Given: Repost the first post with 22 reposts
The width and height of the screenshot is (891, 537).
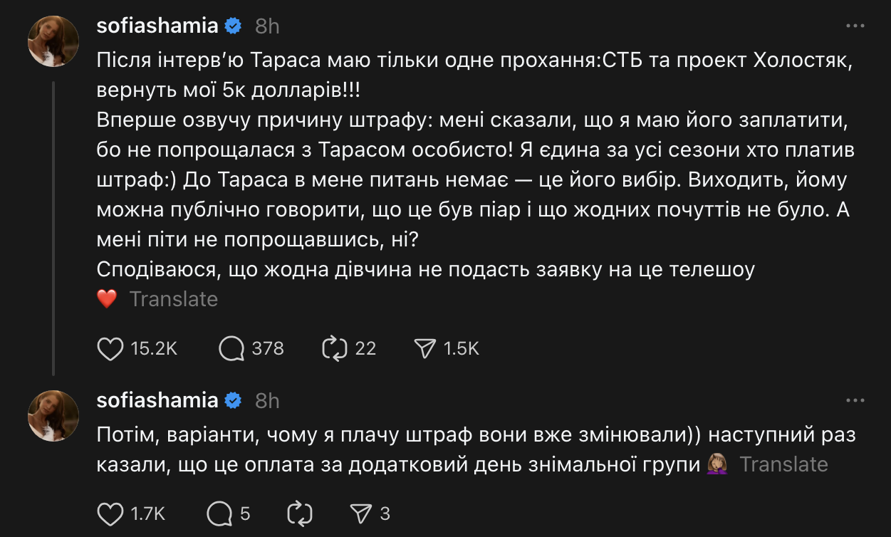Looking at the screenshot, I should pos(334,348).
